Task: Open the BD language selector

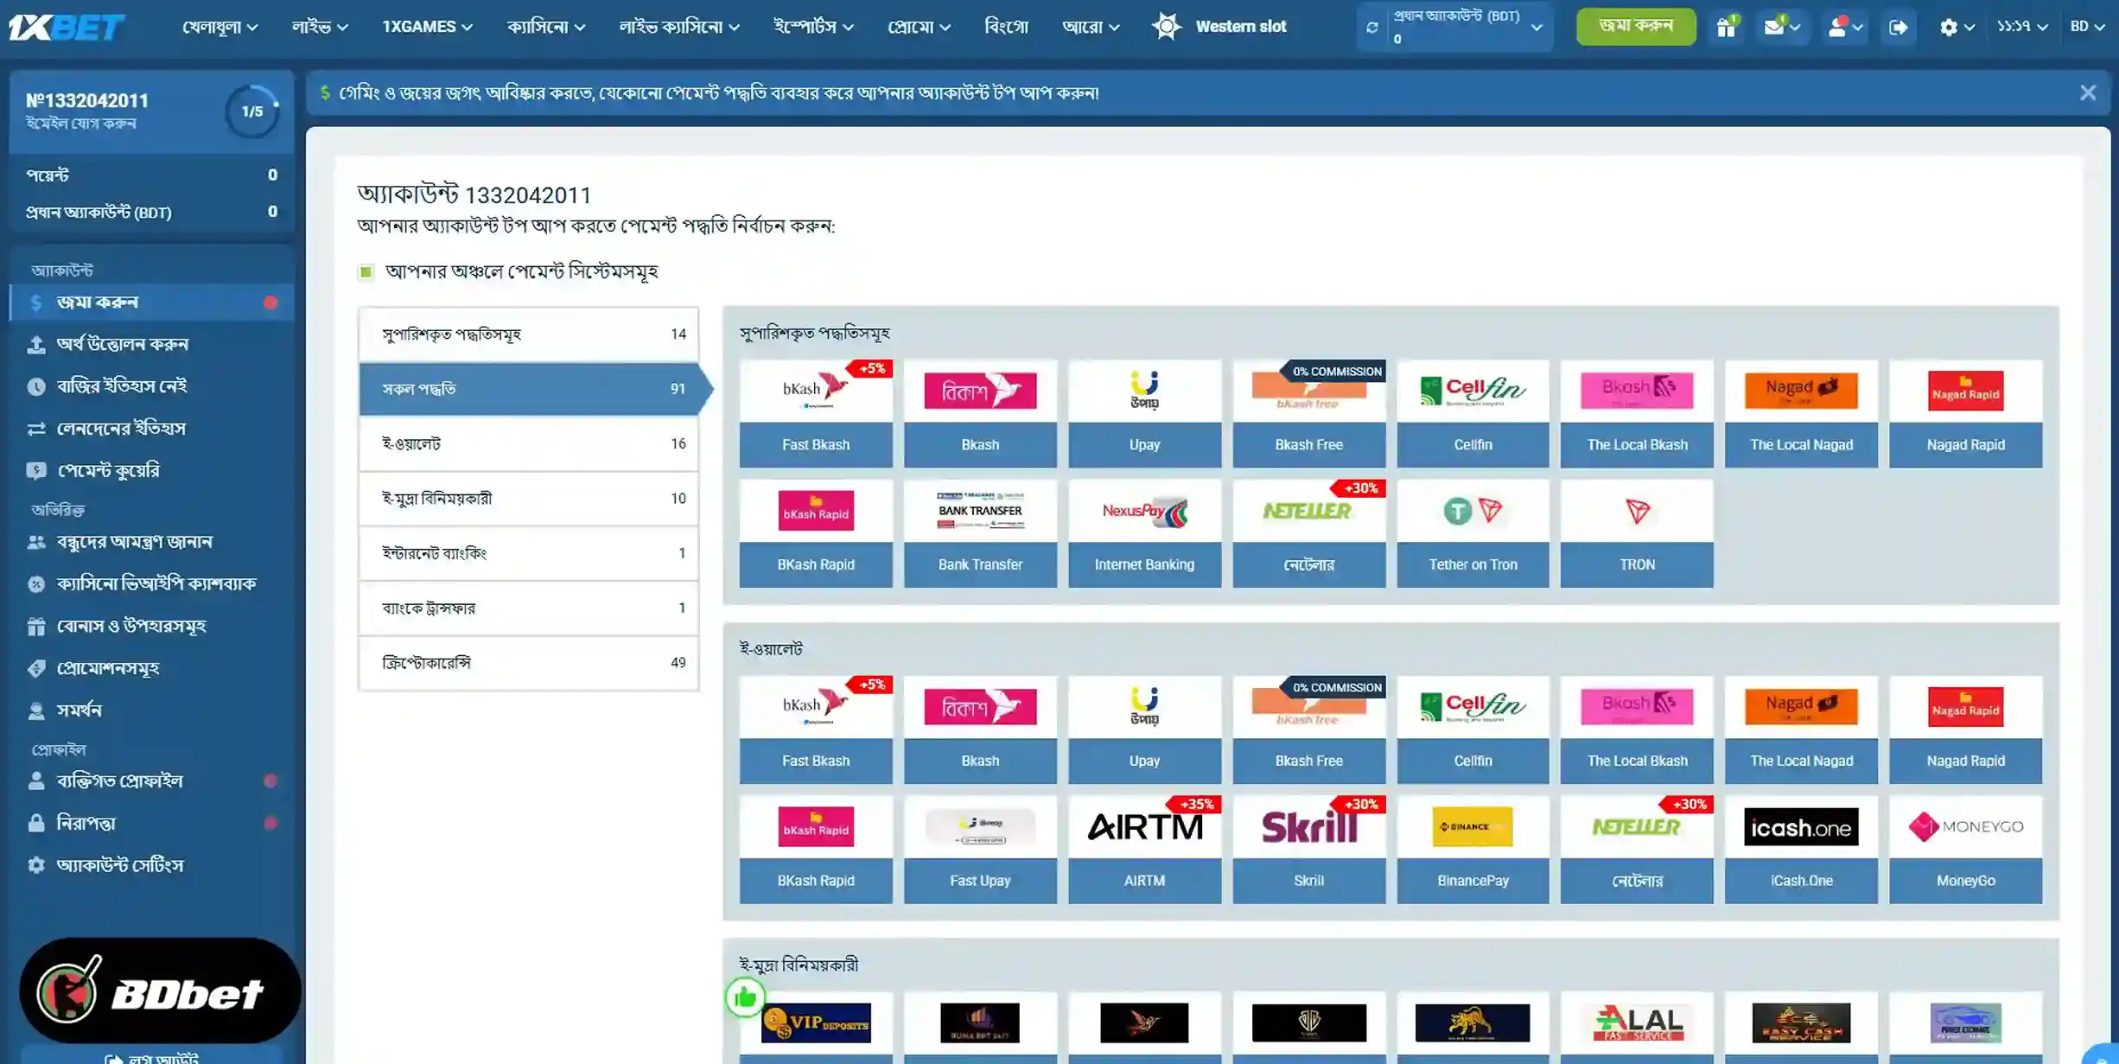Action: [2086, 27]
